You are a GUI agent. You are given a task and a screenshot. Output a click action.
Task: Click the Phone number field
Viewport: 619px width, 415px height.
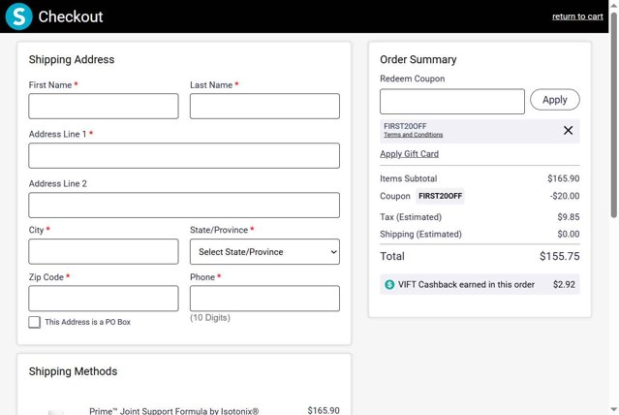[264, 299]
